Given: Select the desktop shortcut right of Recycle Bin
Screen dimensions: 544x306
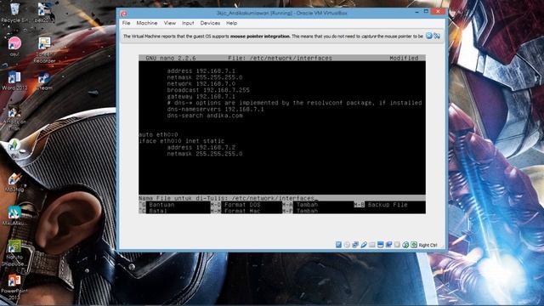Looking at the screenshot, I should pos(44,13).
